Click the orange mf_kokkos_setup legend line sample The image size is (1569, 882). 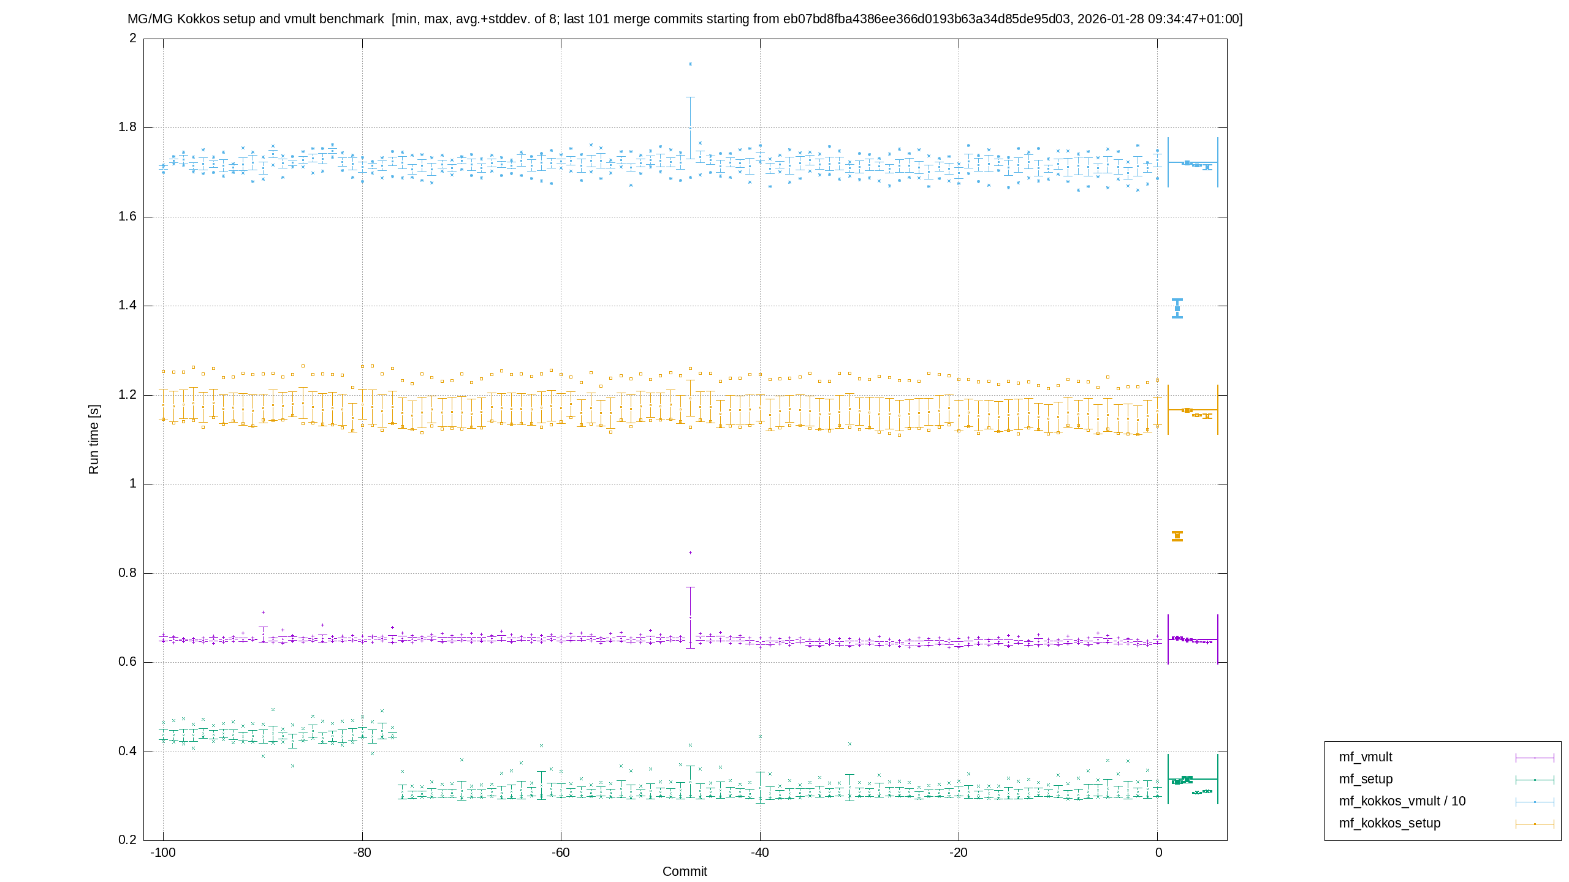1535,824
